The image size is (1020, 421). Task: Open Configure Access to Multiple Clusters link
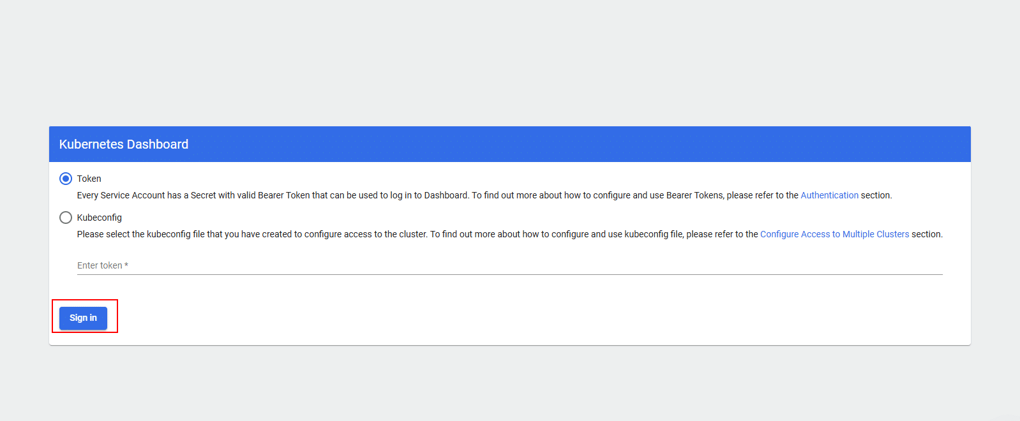pyautogui.click(x=834, y=234)
